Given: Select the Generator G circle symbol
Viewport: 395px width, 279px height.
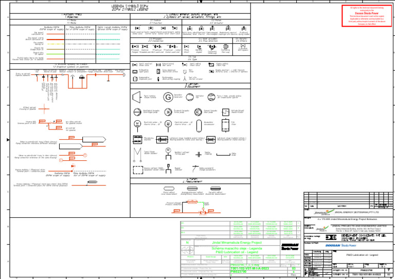Looking at the screenshot, I should pos(168,97).
